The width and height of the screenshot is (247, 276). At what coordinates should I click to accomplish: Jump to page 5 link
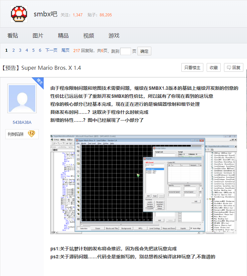33,50
